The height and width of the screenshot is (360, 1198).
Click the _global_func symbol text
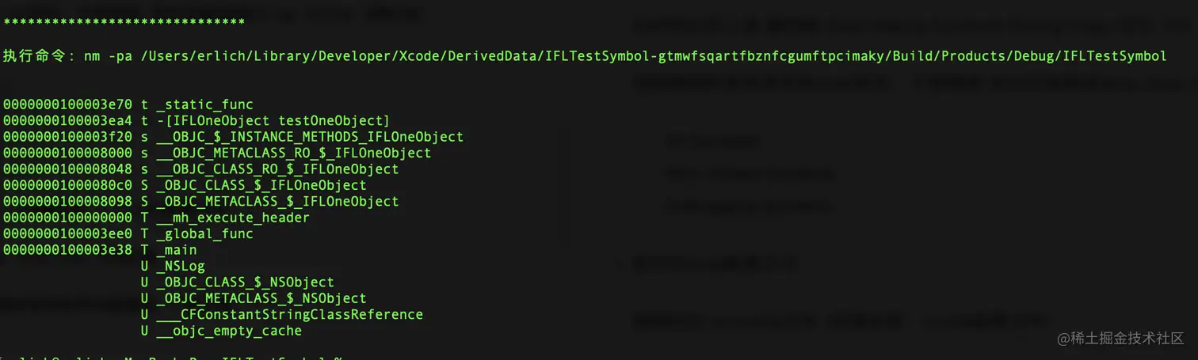(204, 234)
